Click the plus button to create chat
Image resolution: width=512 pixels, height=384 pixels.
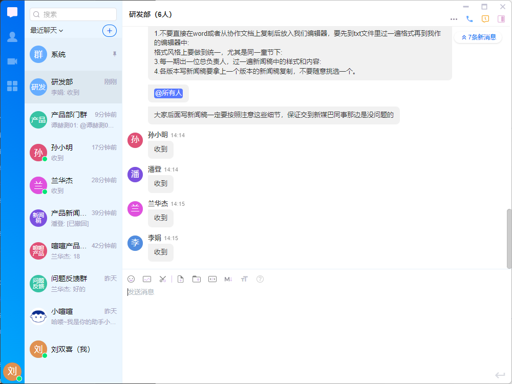(109, 31)
